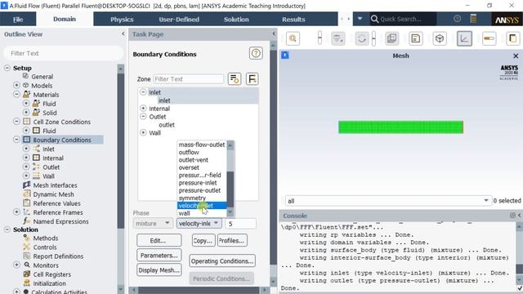Screen dimensions: 523x294
Task: Collapse the Materials tree node
Action: pyautogui.click(x=16, y=95)
